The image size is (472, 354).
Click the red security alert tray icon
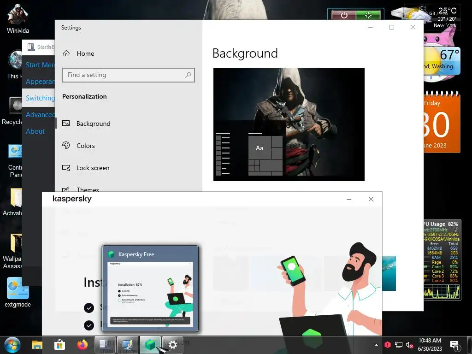point(387,345)
